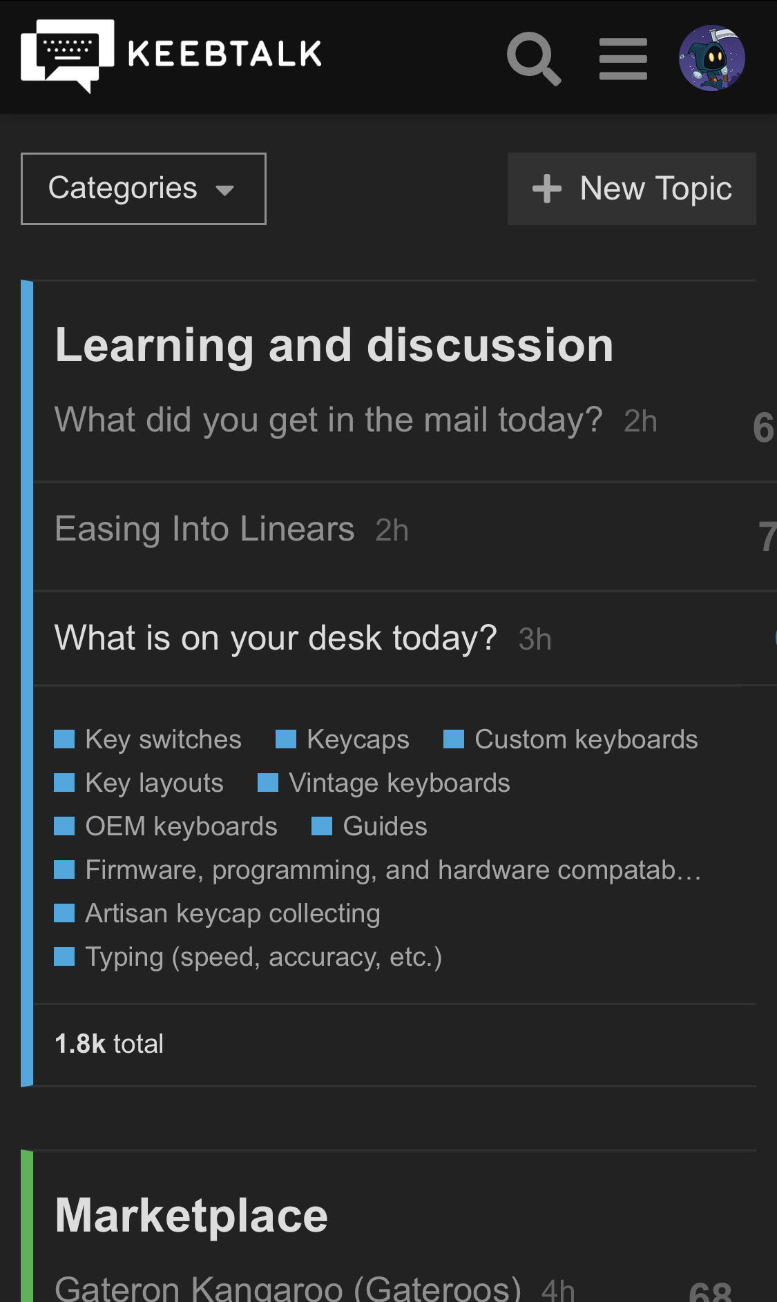Click the blue square beside Guides
Image resolution: width=777 pixels, height=1302 pixels.
click(x=322, y=826)
